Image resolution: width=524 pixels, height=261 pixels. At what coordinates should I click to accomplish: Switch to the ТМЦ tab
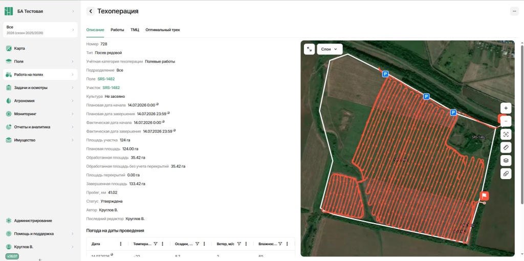pyautogui.click(x=135, y=30)
